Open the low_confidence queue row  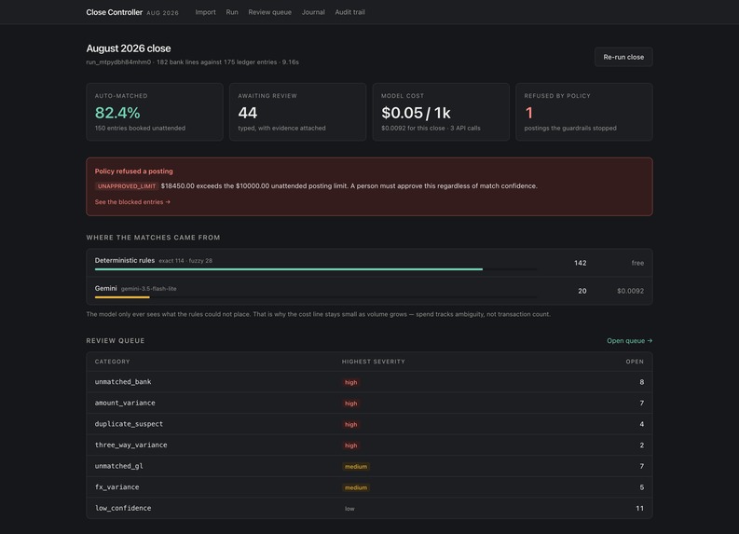pyautogui.click(x=369, y=508)
